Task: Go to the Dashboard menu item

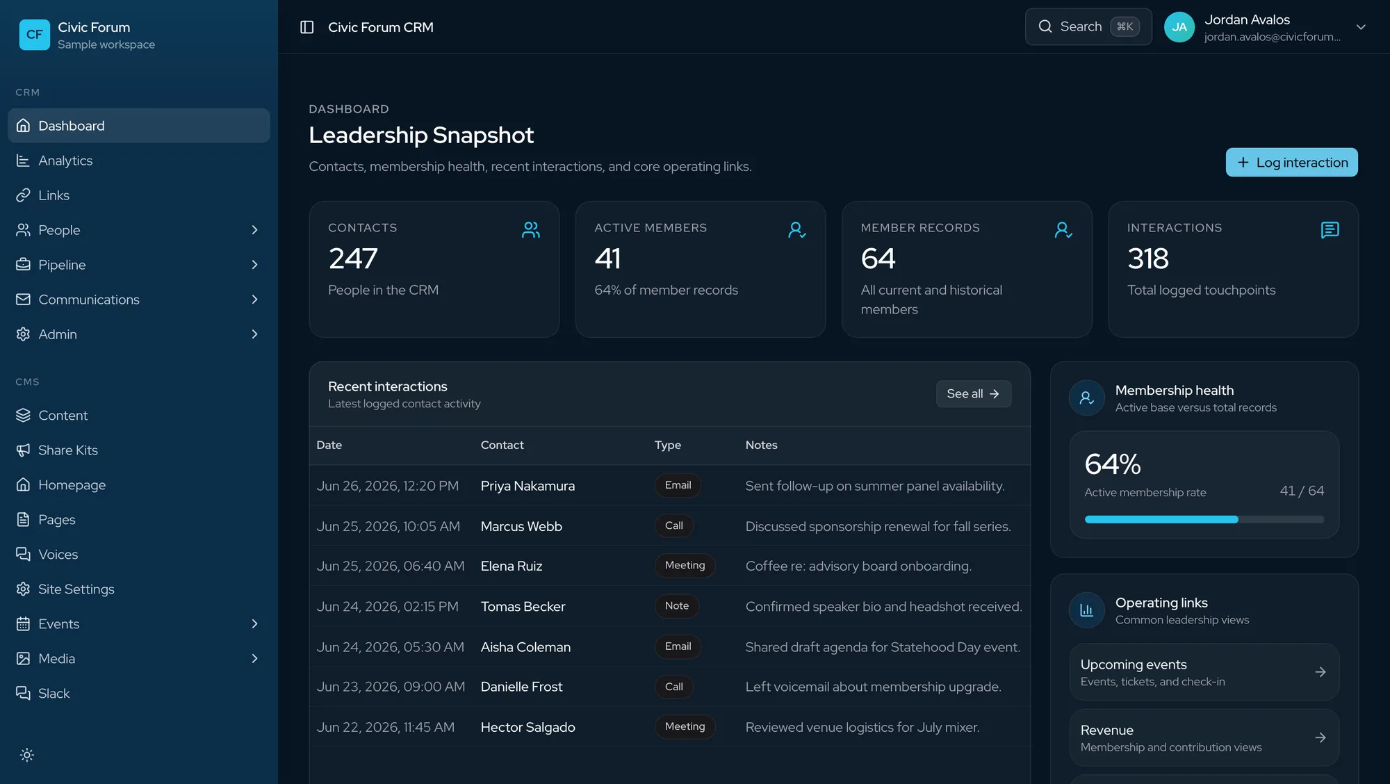Action: (x=139, y=126)
